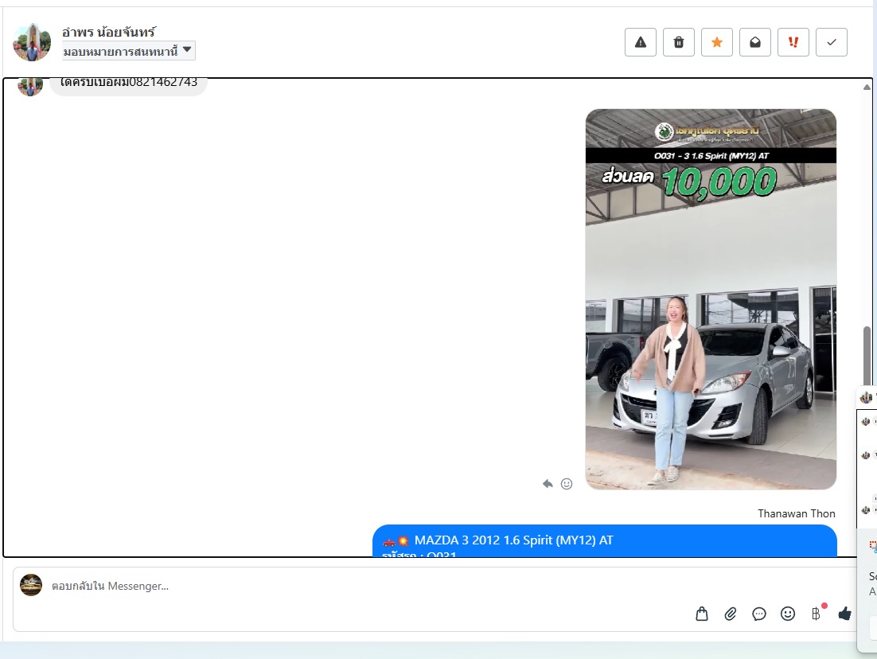
Task: Send a thumbs-up like
Action: tap(844, 614)
